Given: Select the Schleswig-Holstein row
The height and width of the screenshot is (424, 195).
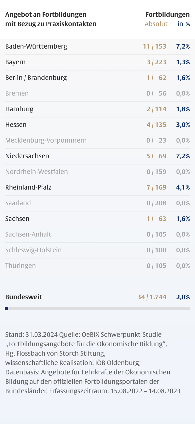Looking at the screenshot, I should (x=33, y=250).
